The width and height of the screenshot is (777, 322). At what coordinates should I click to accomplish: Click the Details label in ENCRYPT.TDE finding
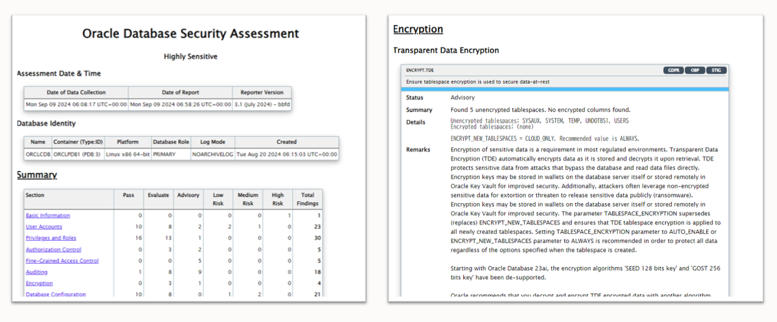click(416, 122)
